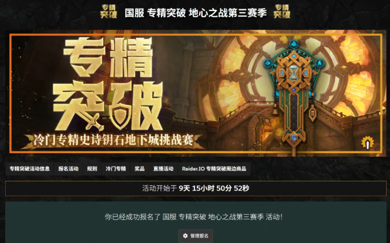
Task: Open the 直播活动 tab
Action: tap(163, 169)
